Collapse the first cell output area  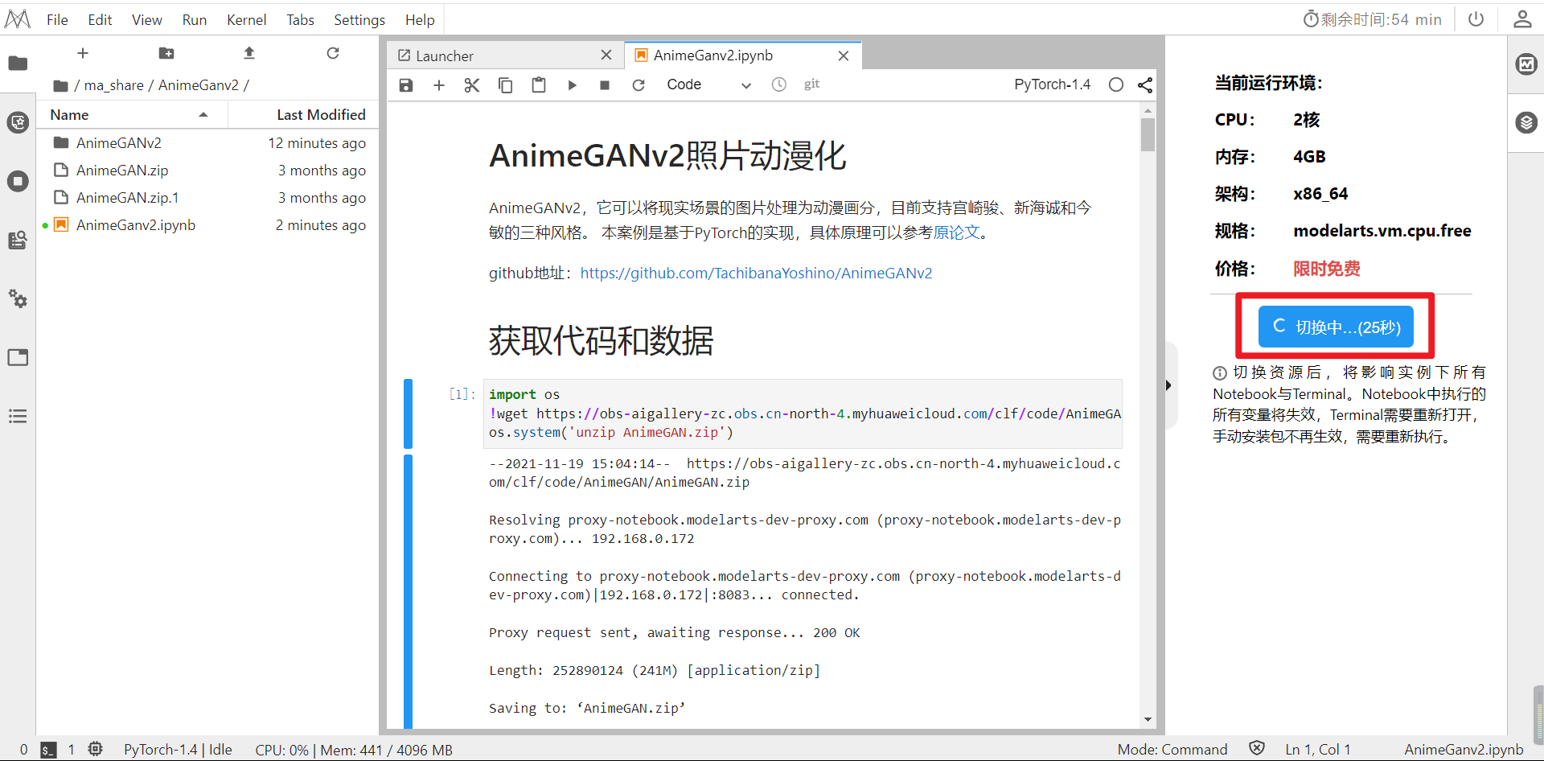coord(408,592)
